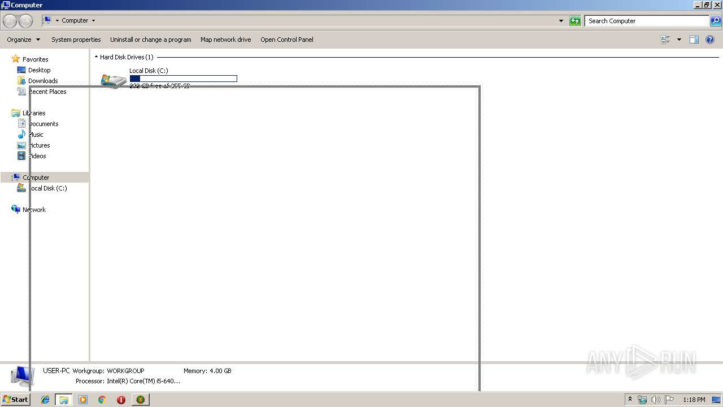Open the Organize menu
Image resolution: width=723 pixels, height=407 pixels.
coord(24,40)
